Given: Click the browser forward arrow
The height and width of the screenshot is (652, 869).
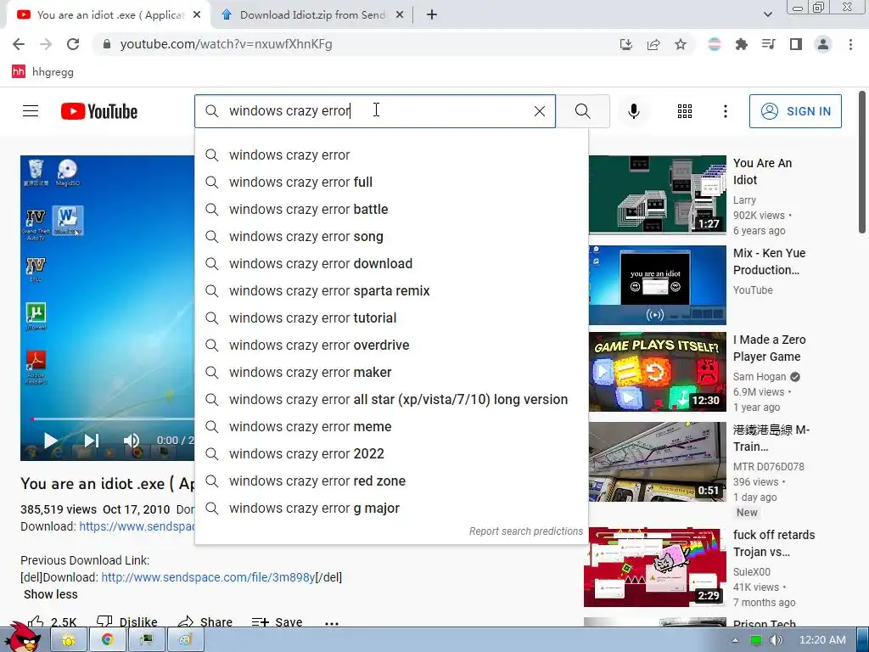Looking at the screenshot, I should 46,44.
